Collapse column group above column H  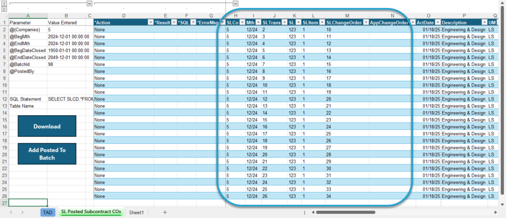[x=236, y=3]
